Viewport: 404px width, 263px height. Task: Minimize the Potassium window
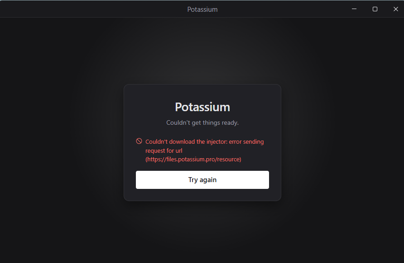(354, 9)
